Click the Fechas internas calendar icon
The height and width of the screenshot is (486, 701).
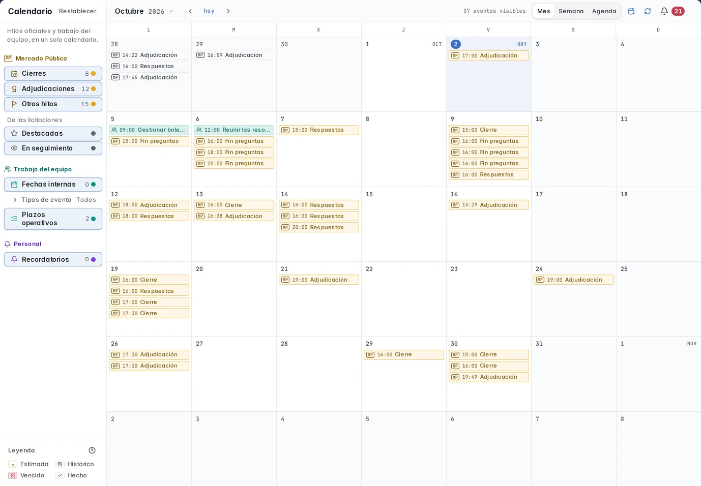coord(14,185)
